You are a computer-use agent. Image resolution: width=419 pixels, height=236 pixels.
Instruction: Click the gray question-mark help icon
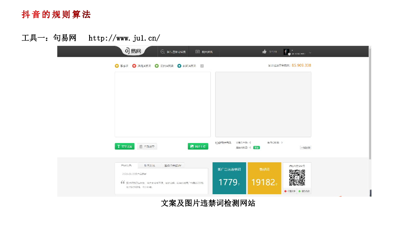point(202,66)
